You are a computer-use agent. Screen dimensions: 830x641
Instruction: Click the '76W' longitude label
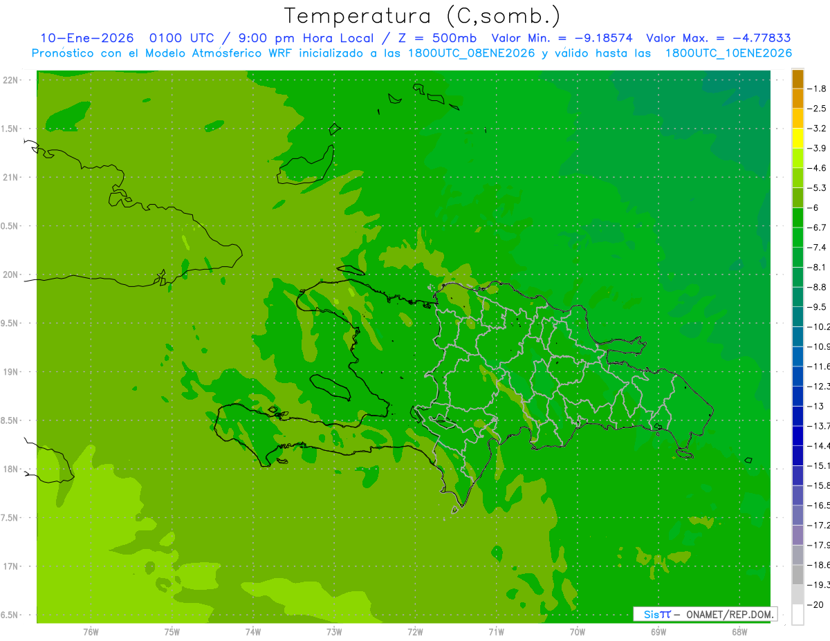pos(91,632)
